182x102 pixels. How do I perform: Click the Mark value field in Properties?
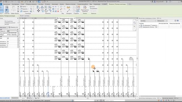tap(12, 35)
